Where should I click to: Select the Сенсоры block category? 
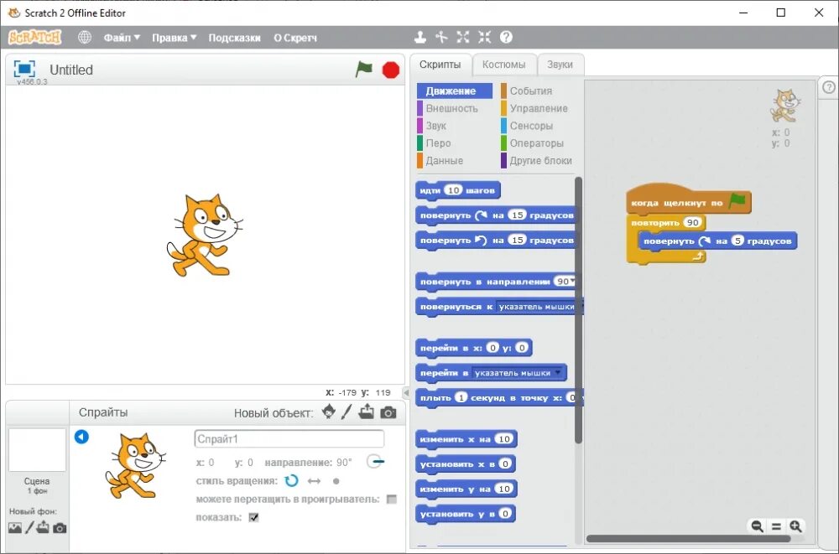[527, 126]
